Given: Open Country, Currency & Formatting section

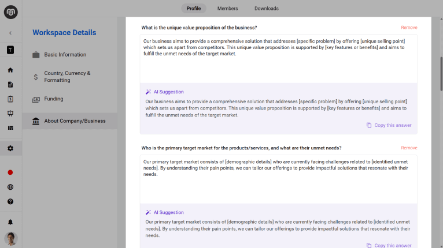Looking at the screenshot, I should (67, 77).
